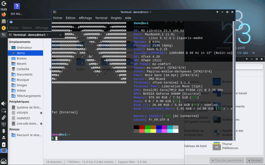The width and height of the screenshot is (265, 165).
Task: Open the package box updater icon
Action: coord(4,124)
